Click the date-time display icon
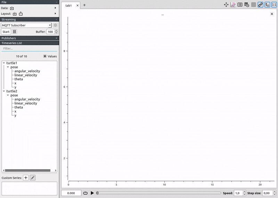Screen dimensions: 278x198 [x=247, y=5]
